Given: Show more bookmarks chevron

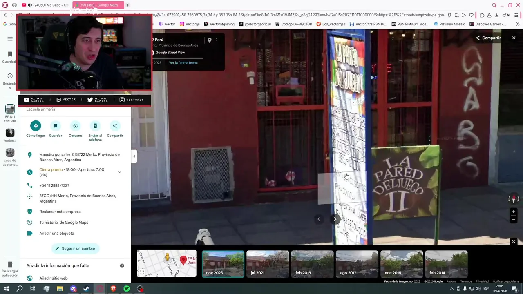Looking at the screenshot, I should tap(518, 24).
